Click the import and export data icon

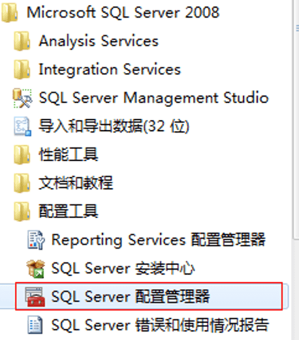22,127
